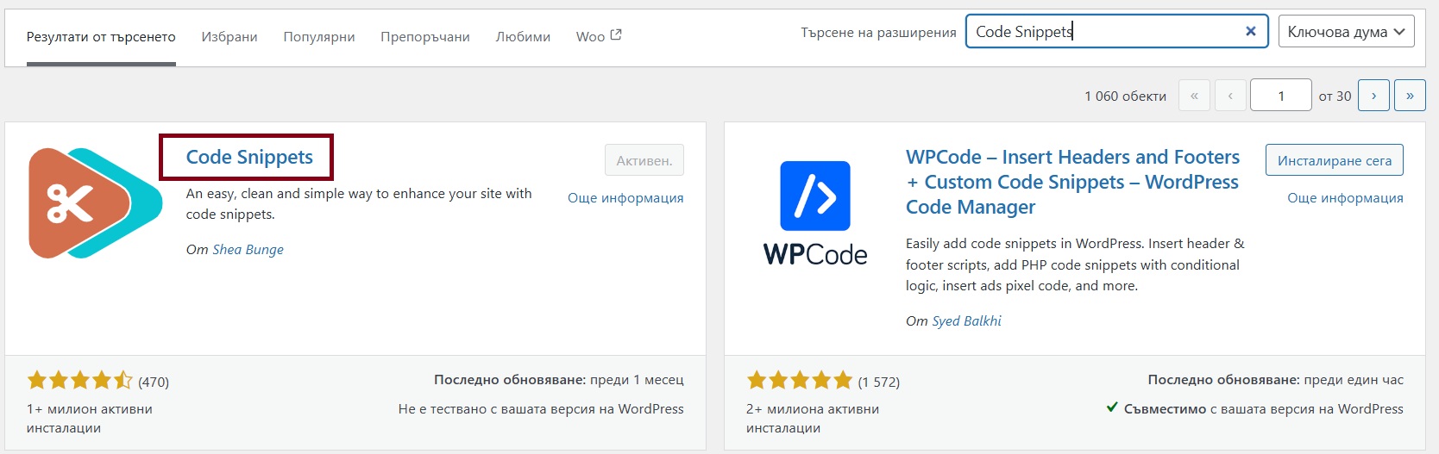Switch to the Избрани tab
1439x454 pixels.
229,36
